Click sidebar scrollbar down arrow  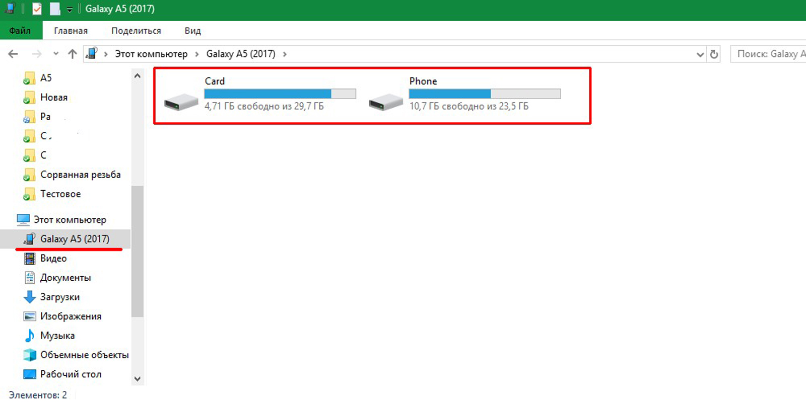click(x=138, y=379)
